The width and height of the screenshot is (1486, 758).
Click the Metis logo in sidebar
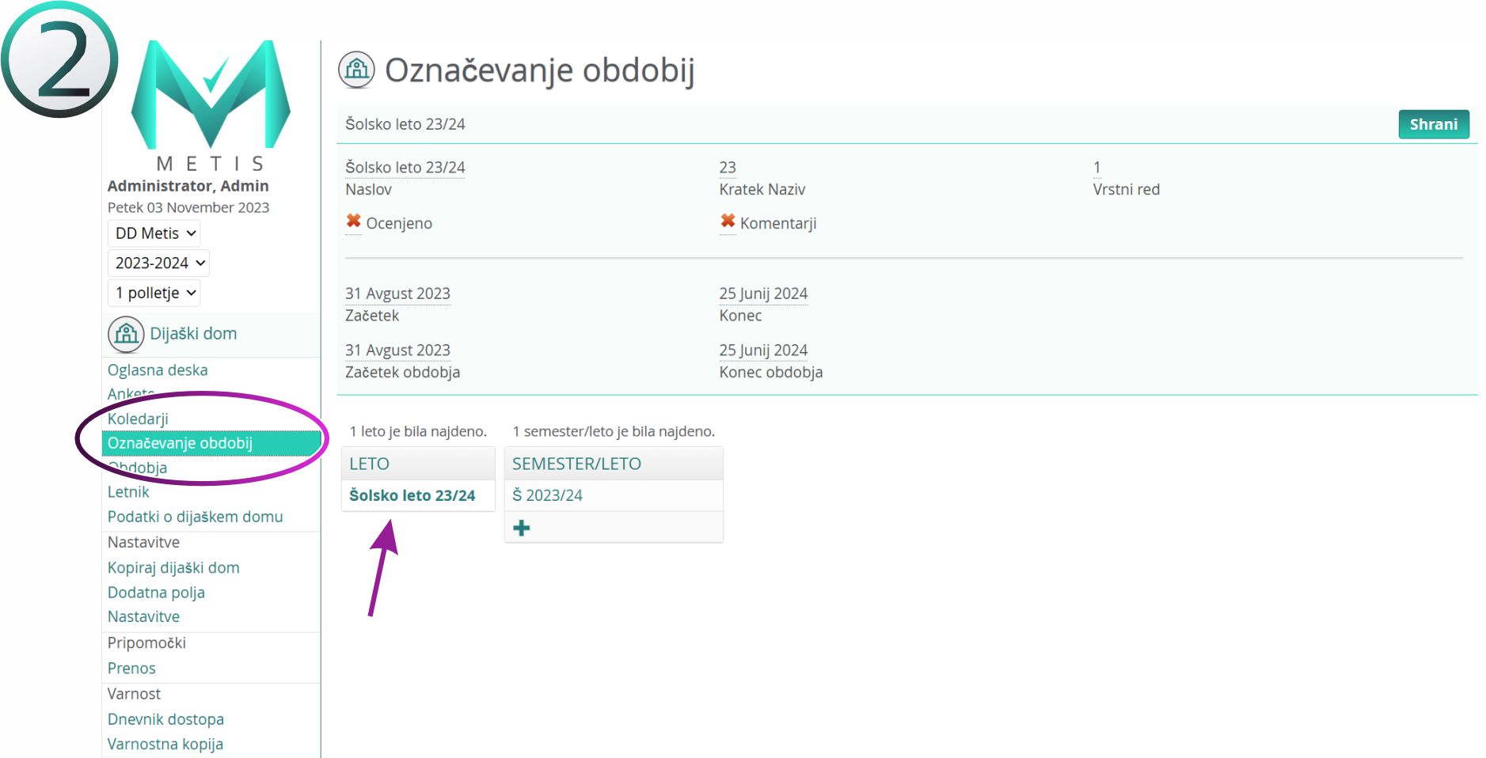tap(211, 103)
